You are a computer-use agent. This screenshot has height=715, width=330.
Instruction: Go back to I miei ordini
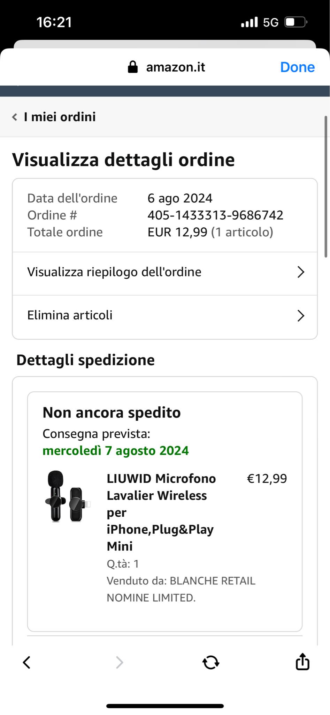(60, 117)
